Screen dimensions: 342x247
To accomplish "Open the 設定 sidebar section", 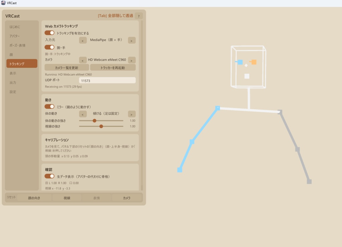I will pos(22,92).
